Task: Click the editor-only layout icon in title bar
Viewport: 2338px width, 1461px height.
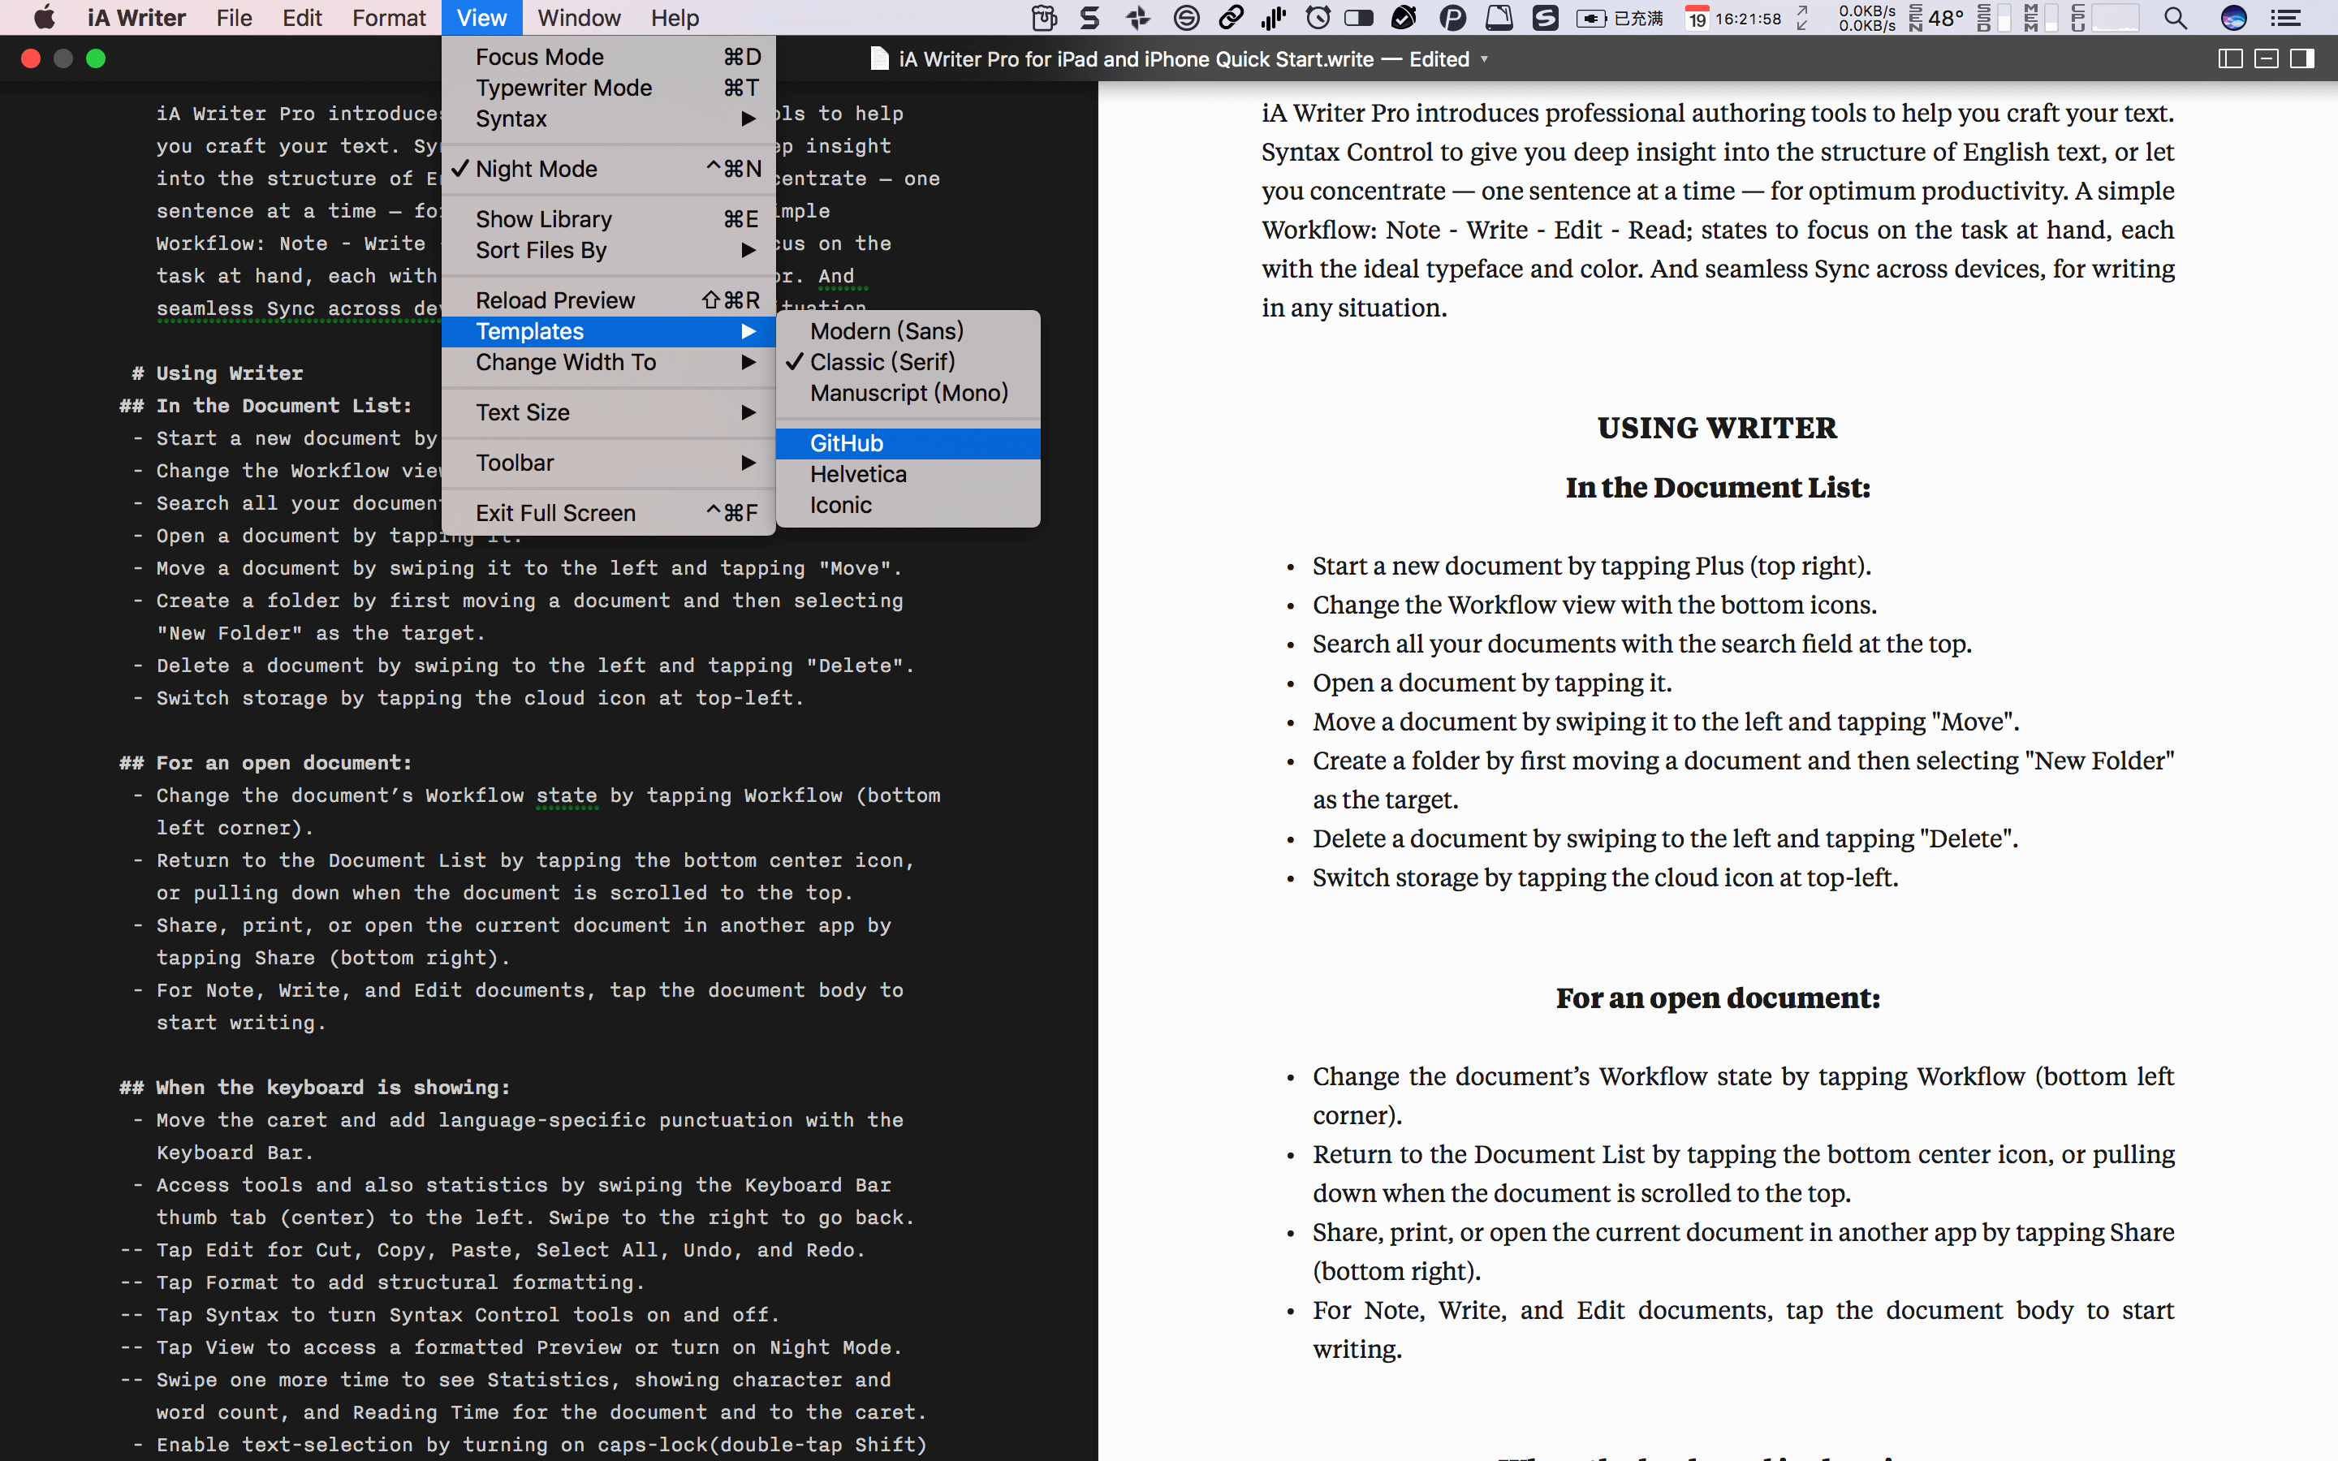Action: [2266, 59]
